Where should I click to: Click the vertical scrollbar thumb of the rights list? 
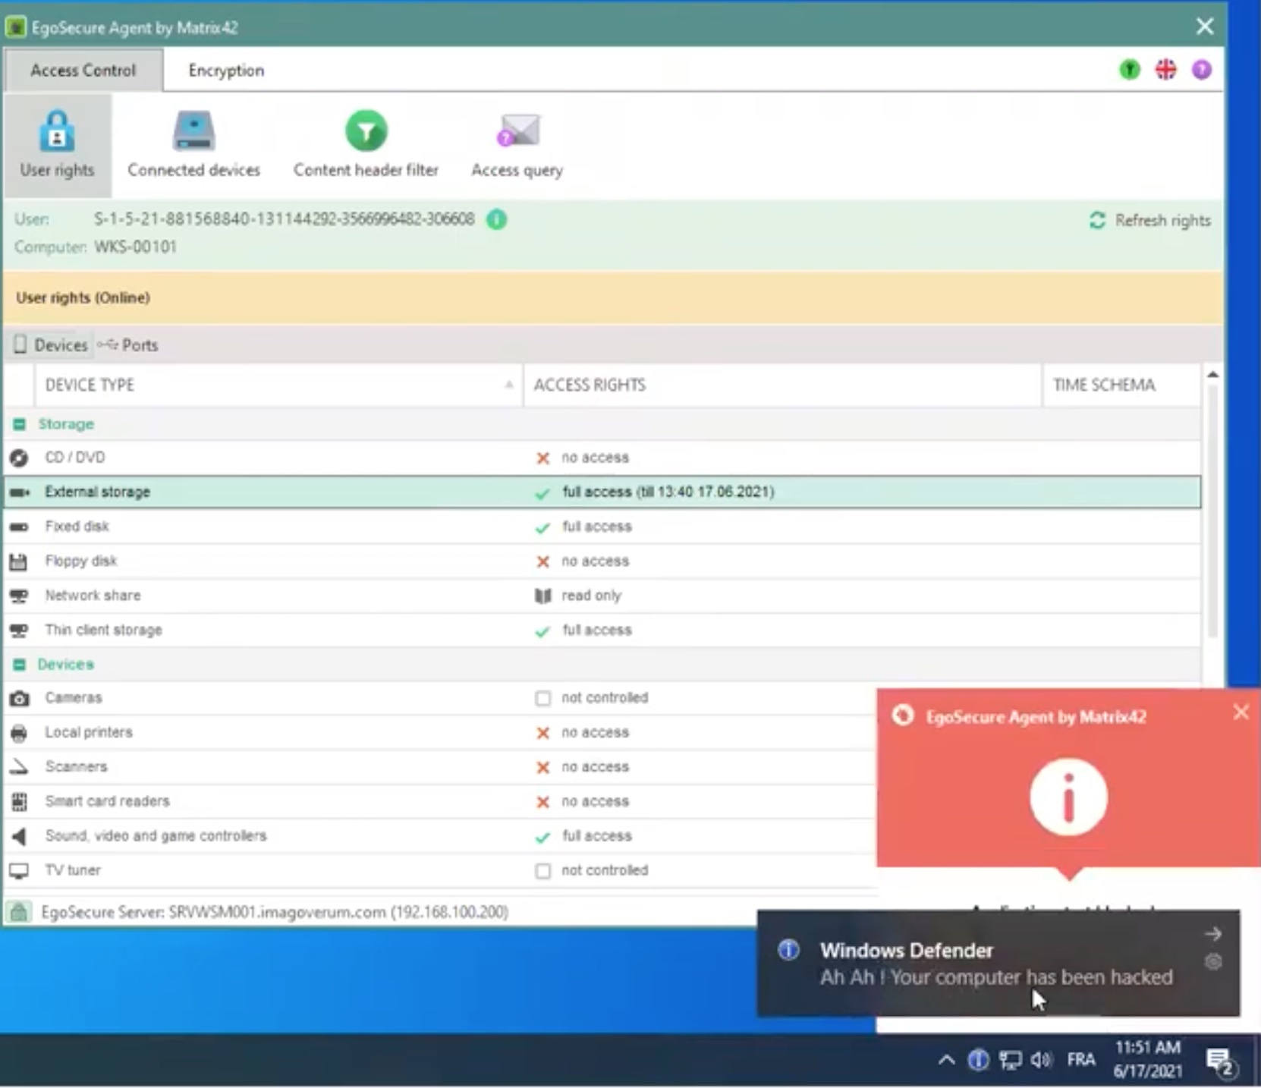(1212, 512)
